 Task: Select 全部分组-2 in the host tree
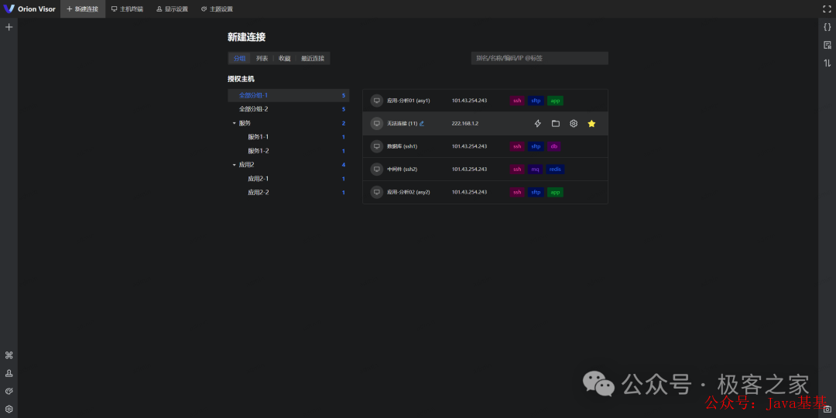[x=289, y=109]
